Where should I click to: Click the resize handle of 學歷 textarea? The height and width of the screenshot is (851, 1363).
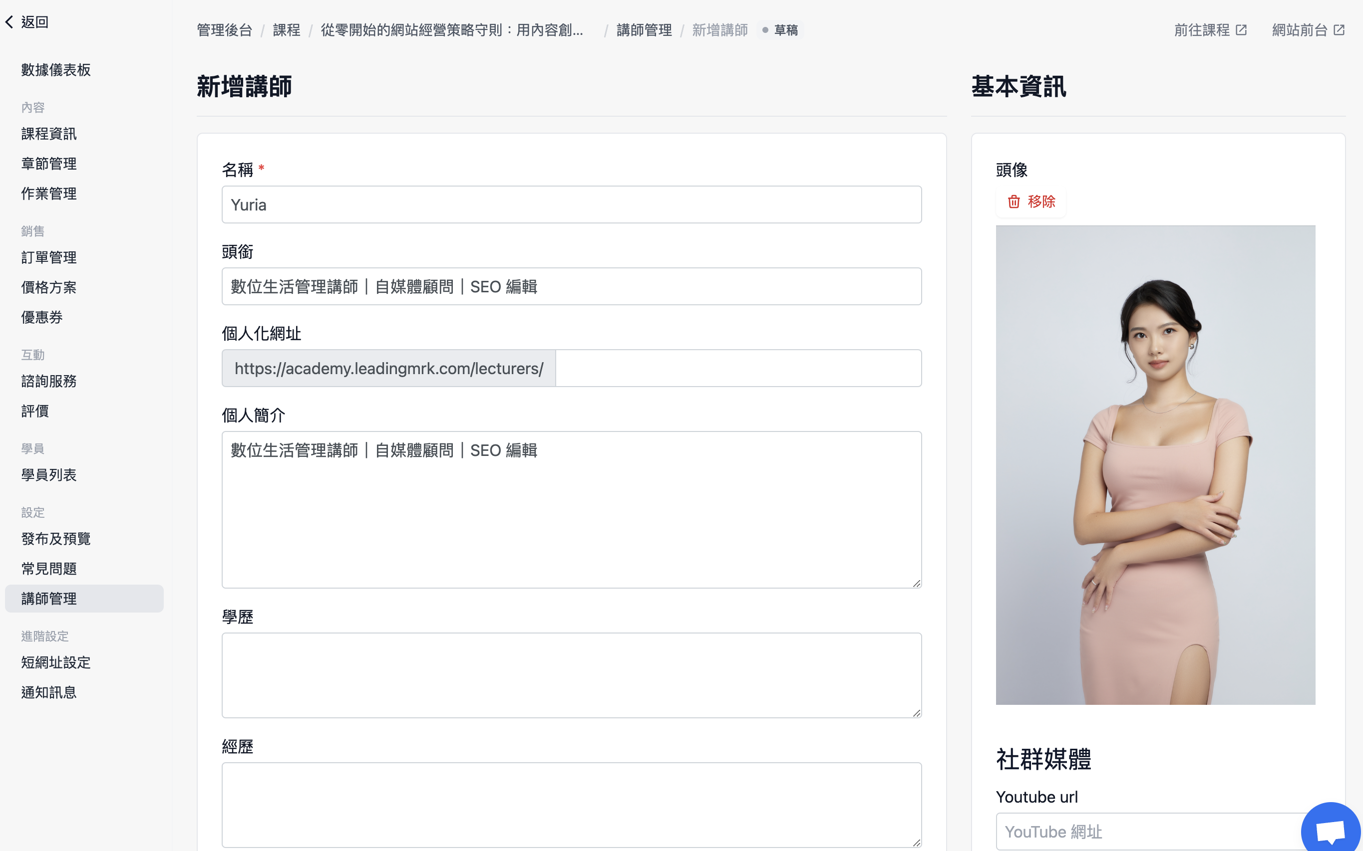(916, 712)
